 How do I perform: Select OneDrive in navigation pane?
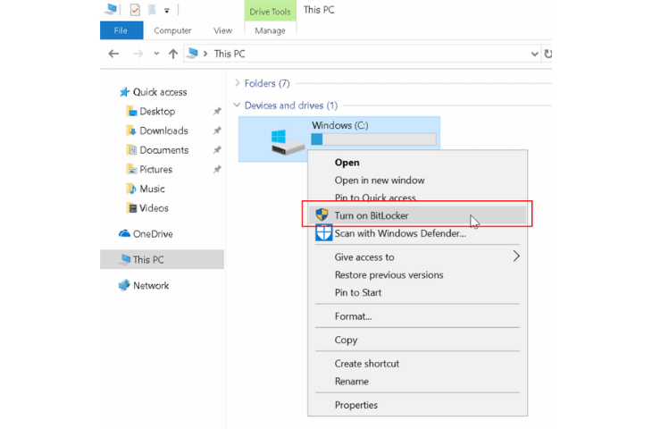[x=153, y=234]
